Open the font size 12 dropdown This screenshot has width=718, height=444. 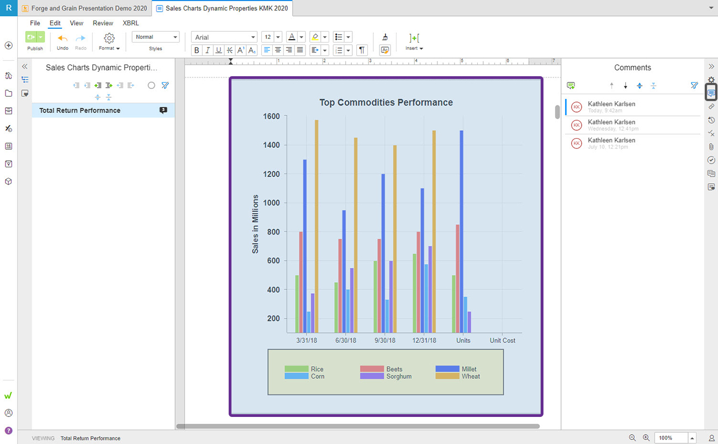[270, 36]
